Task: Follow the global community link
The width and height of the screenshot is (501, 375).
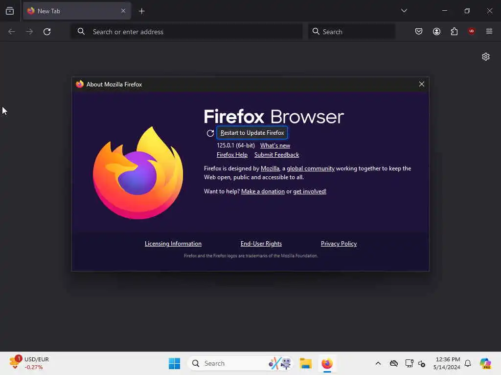Action: pyautogui.click(x=311, y=168)
